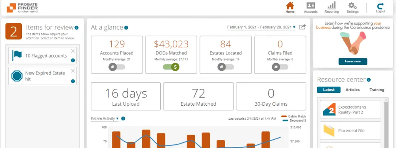Open the February 2021 date range dropdown
The image size is (396, 148).
(x=261, y=27)
